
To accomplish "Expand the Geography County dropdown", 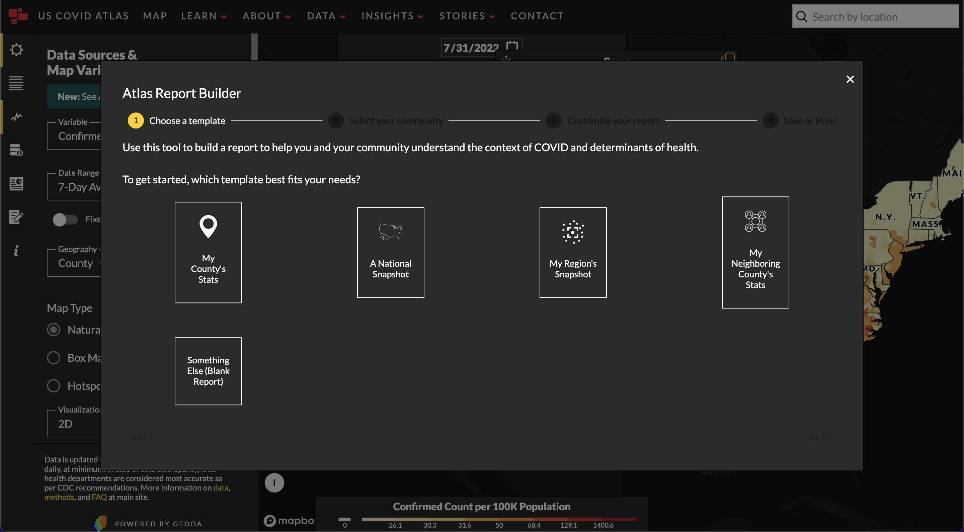I will point(75,263).
